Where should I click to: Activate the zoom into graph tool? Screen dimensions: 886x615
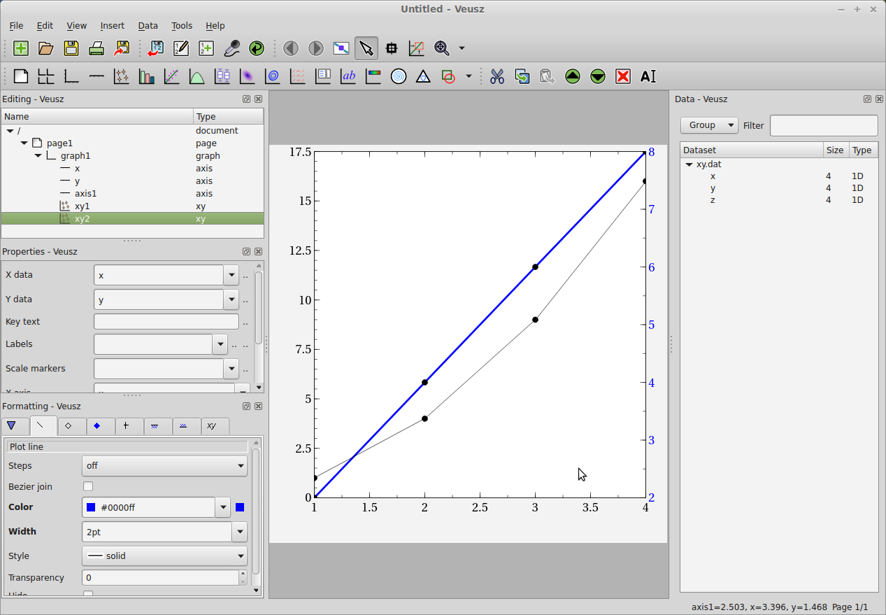pos(416,48)
